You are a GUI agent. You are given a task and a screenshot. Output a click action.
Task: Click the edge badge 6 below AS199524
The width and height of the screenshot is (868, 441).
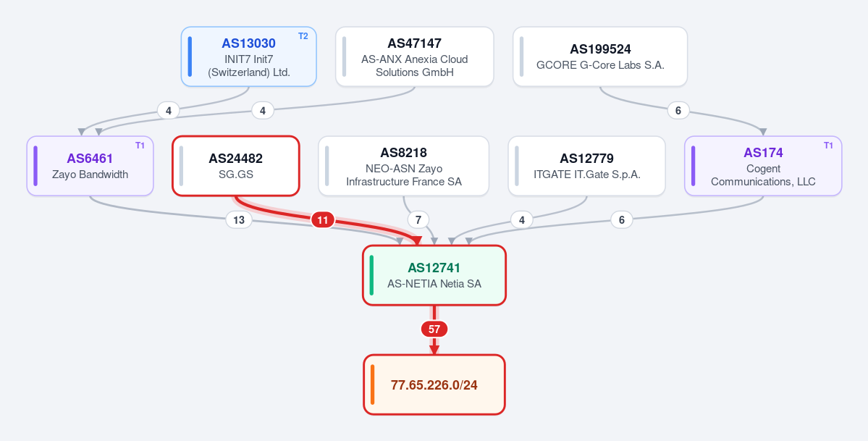pos(678,110)
